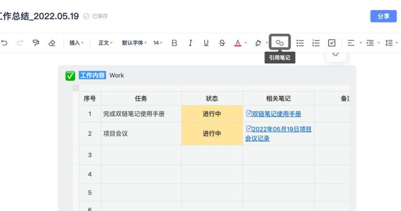Toggle bold formatting
Image resolution: width=401 pixels, height=211 pixels.
(x=174, y=43)
